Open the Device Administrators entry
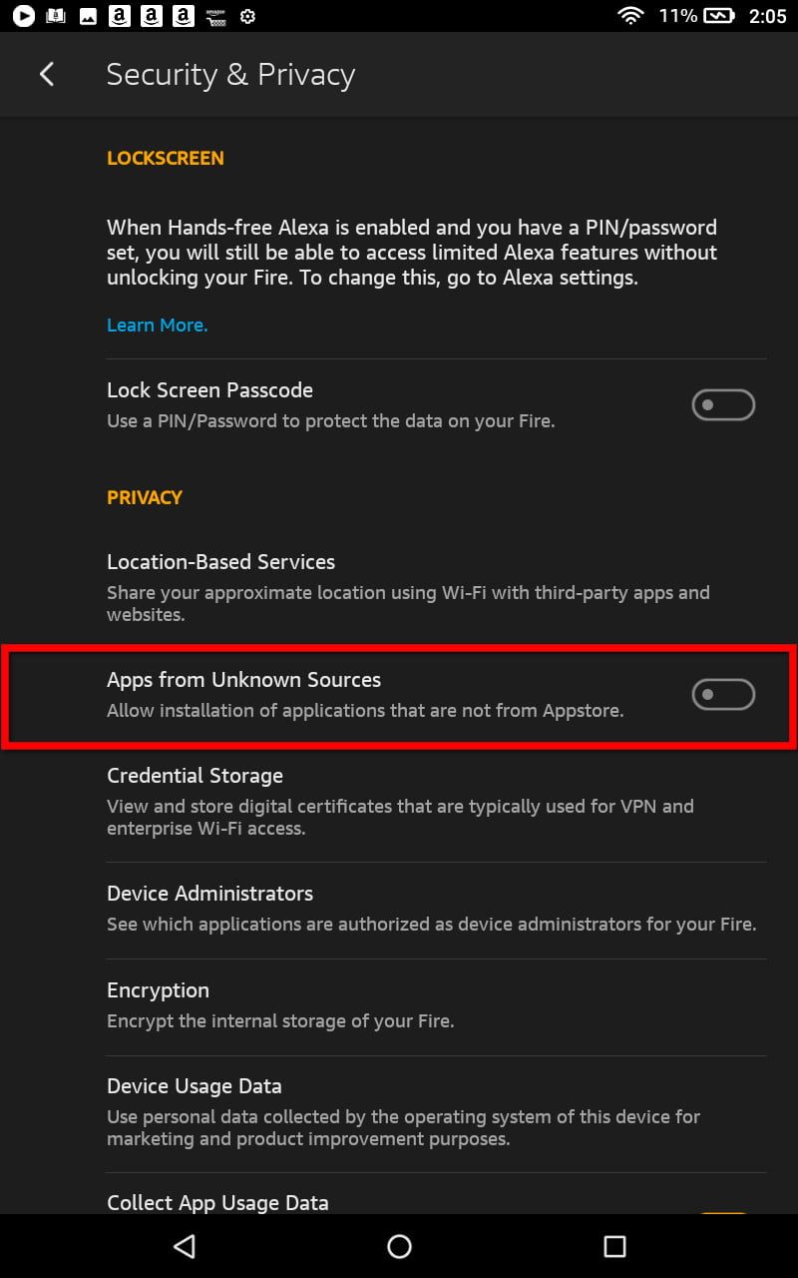This screenshot has width=798, height=1278. [x=399, y=908]
